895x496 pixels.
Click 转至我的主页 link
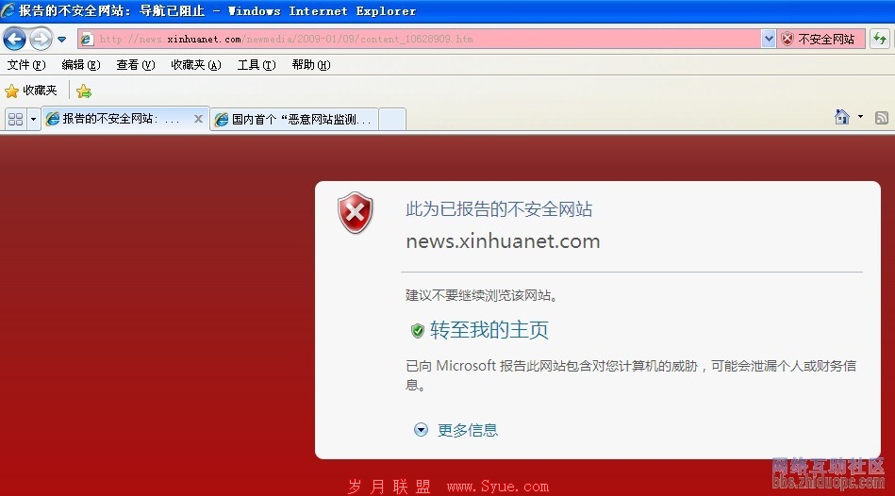489,330
